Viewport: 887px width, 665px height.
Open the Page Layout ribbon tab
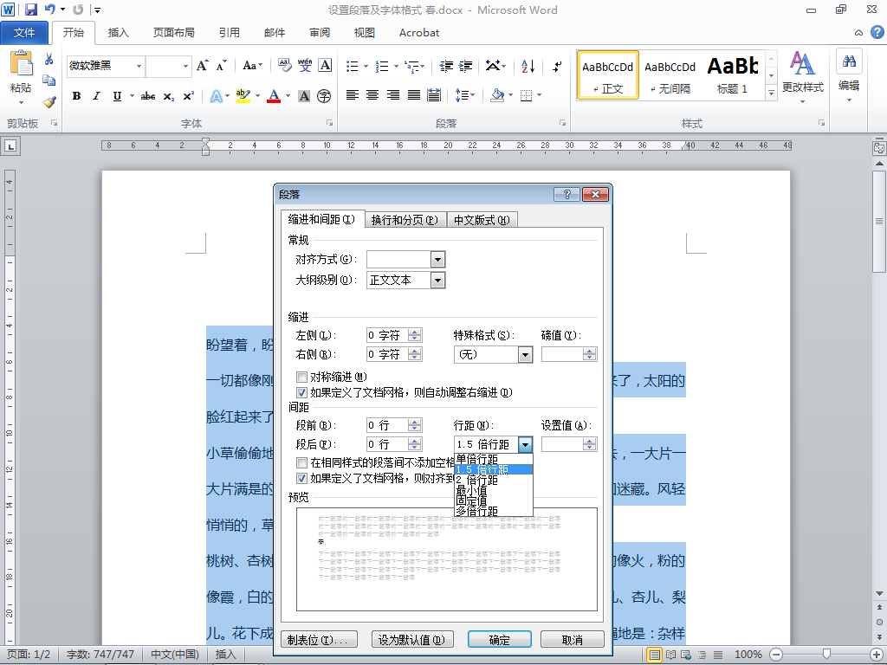click(173, 33)
